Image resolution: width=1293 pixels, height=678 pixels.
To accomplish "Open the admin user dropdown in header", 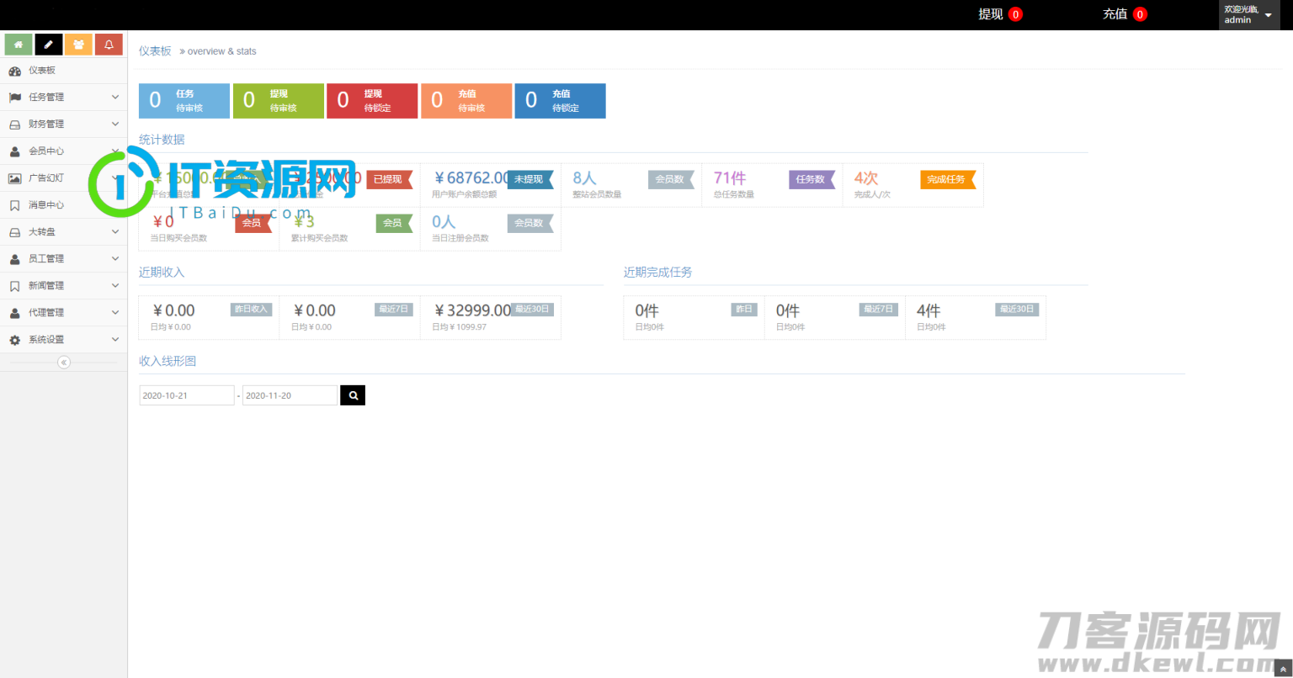I will click(x=1249, y=15).
